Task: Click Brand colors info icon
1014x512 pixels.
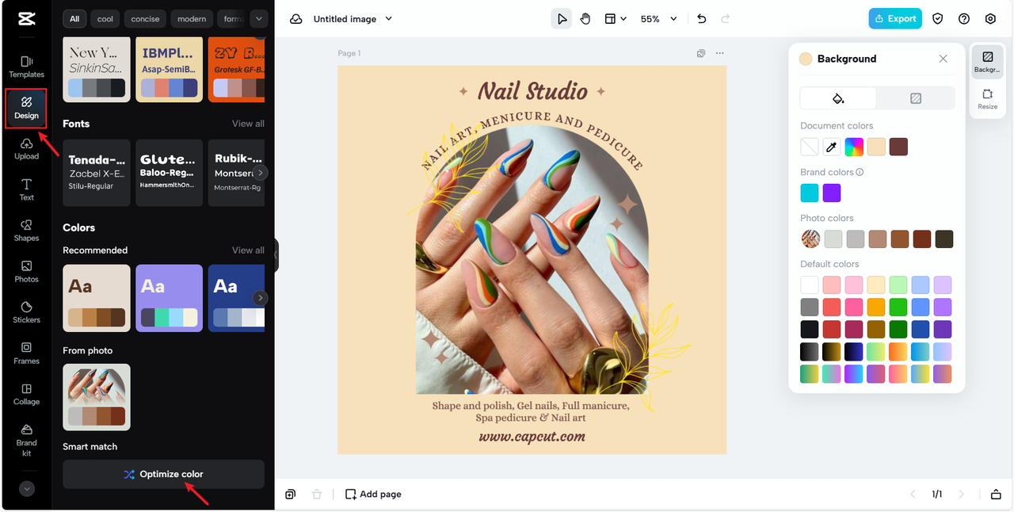Action: (860, 172)
